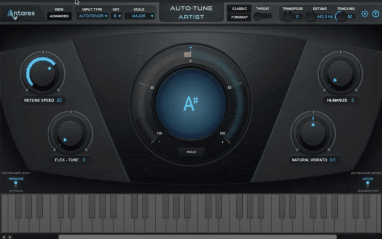This screenshot has height=239, width=382.
Task: Click the Natural Vibrato knob
Action: click(x=313, y=133)
